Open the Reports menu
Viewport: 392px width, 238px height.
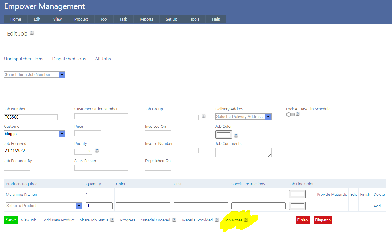[x=146, y=19]
